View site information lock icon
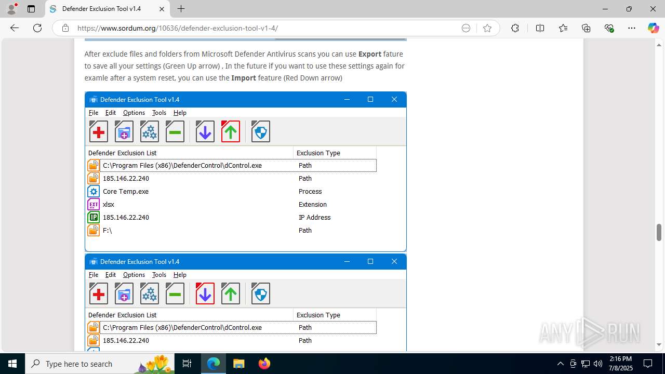 [x=65, y=28]
